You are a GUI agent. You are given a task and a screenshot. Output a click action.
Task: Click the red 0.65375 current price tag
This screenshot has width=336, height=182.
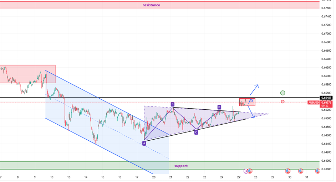328,103
